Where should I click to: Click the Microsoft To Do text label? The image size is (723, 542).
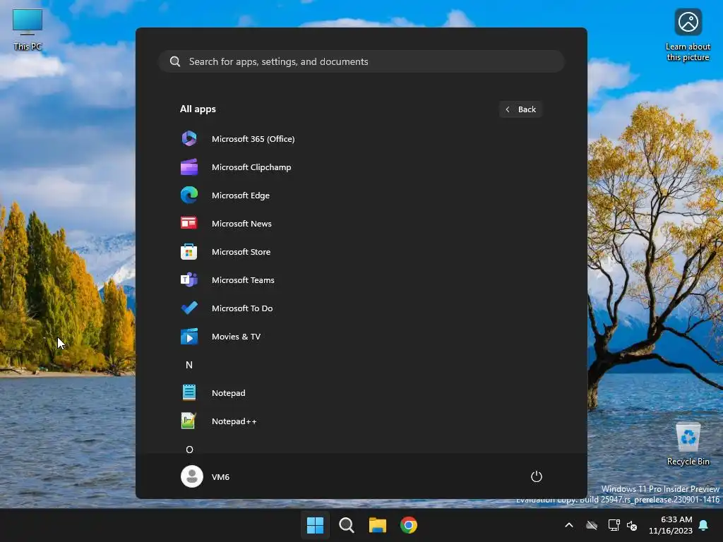coord(242,308)
